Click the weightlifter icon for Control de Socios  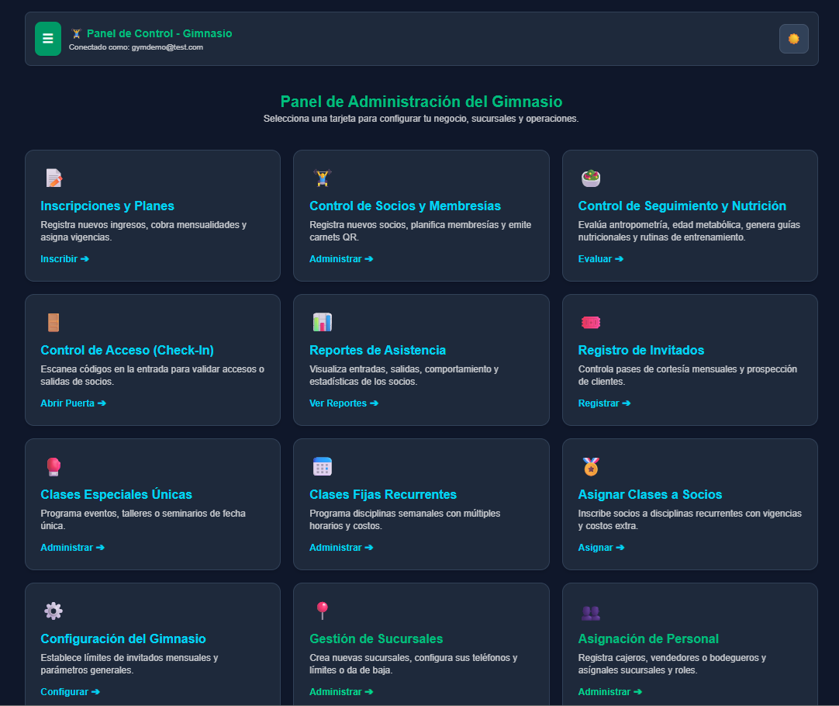click(322, 178)
